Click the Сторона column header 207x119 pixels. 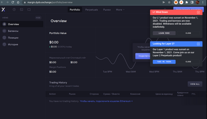pos(94,94)
